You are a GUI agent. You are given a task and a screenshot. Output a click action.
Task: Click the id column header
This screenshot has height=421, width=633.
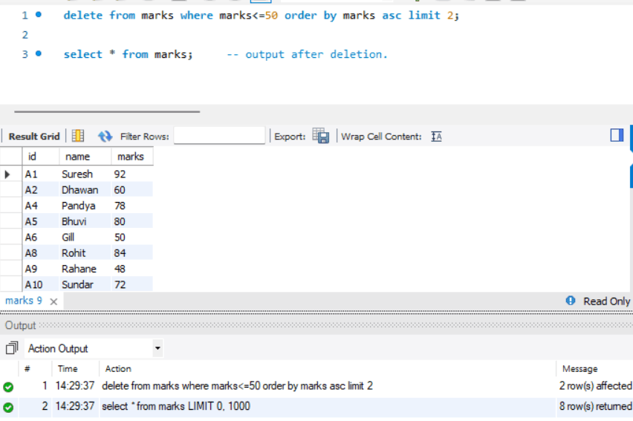pyautogui.click(x=41, y=157)
